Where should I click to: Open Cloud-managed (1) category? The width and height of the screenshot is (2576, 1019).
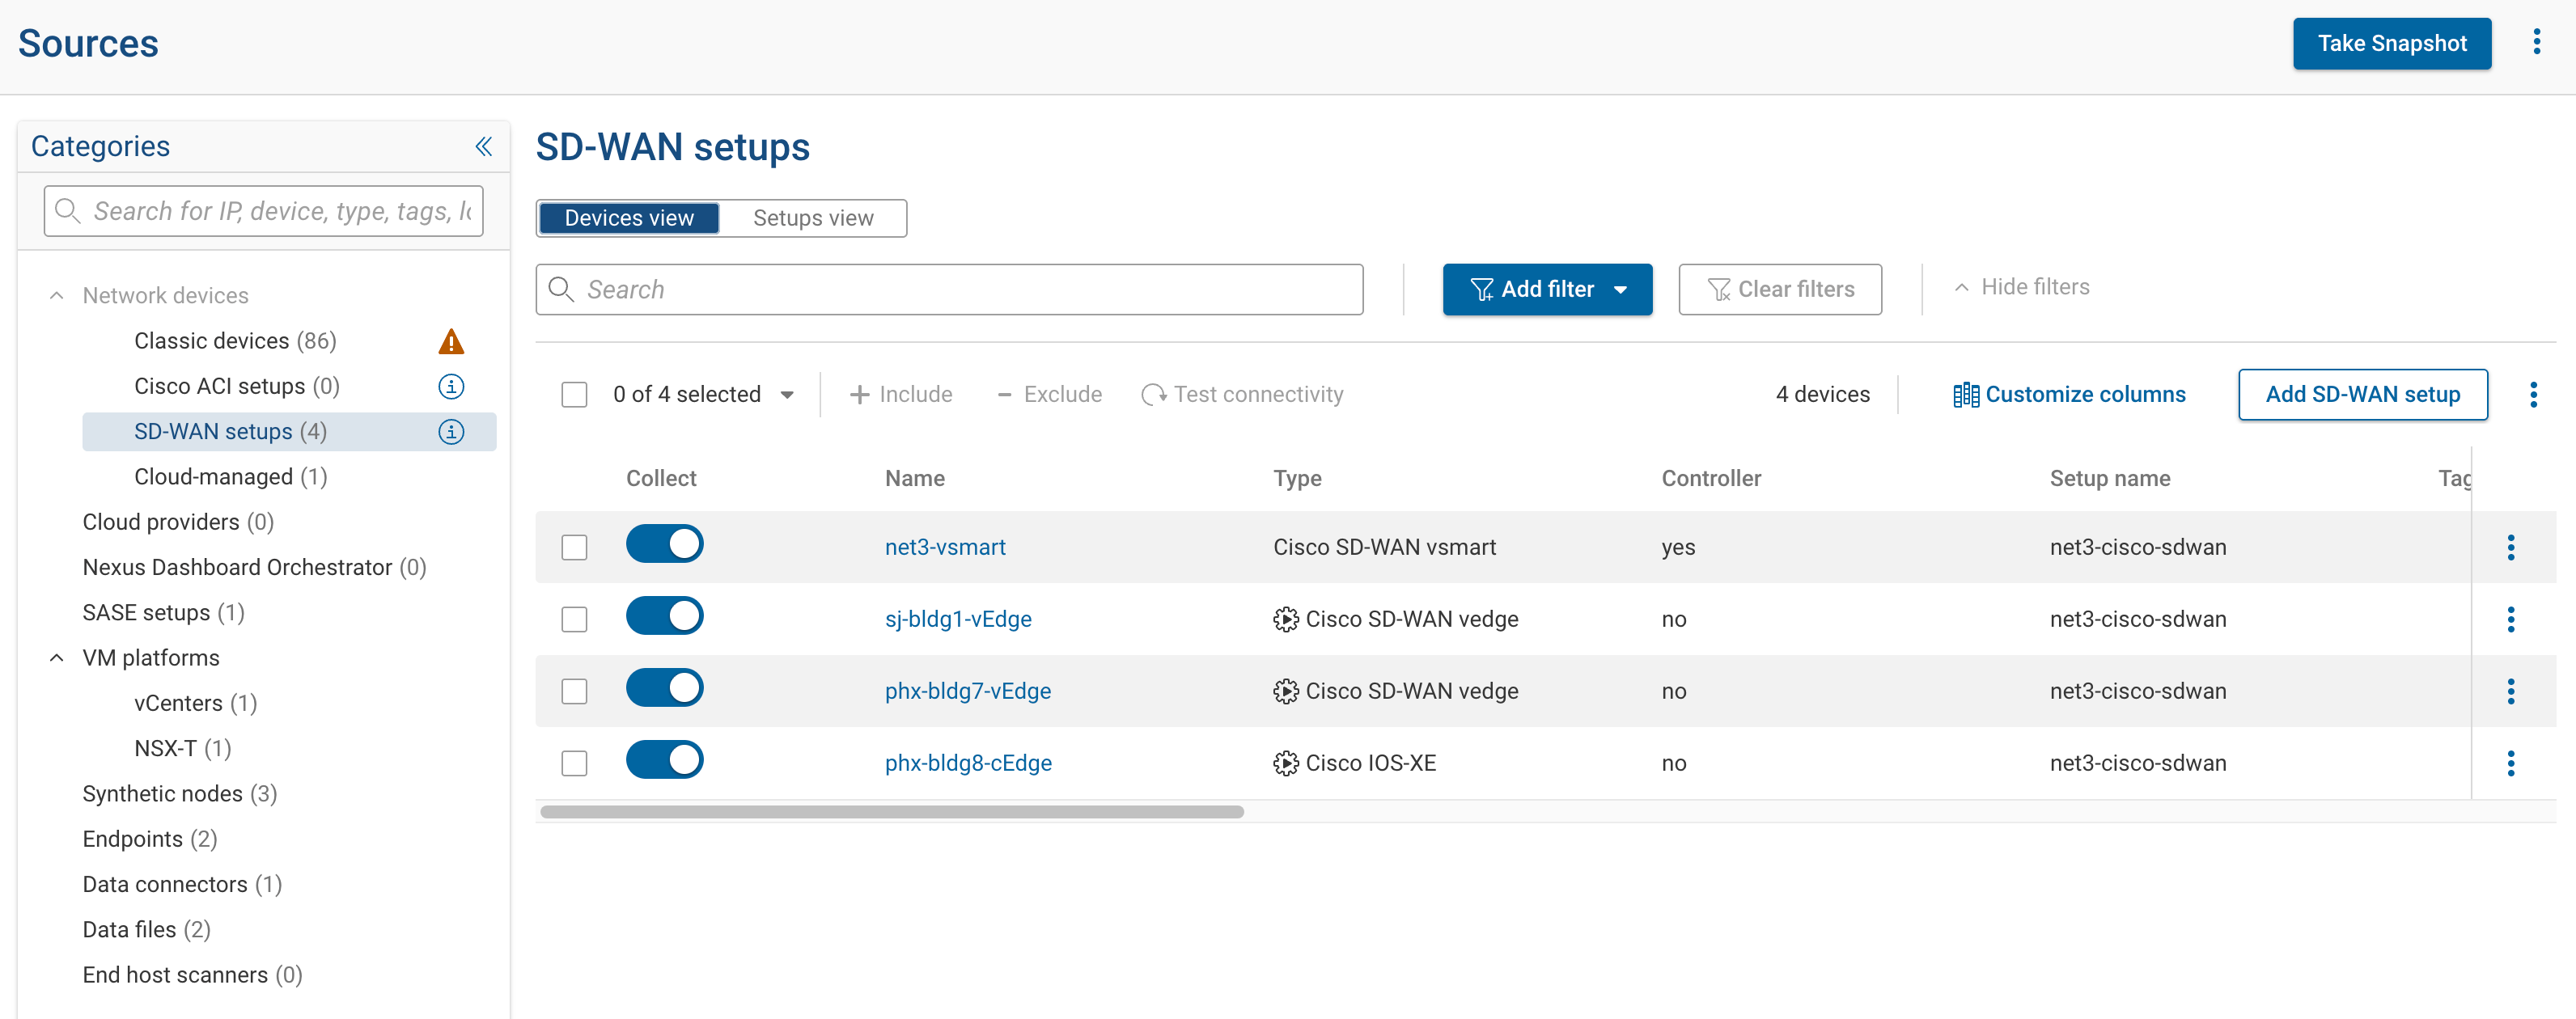(x=231, y=477)
